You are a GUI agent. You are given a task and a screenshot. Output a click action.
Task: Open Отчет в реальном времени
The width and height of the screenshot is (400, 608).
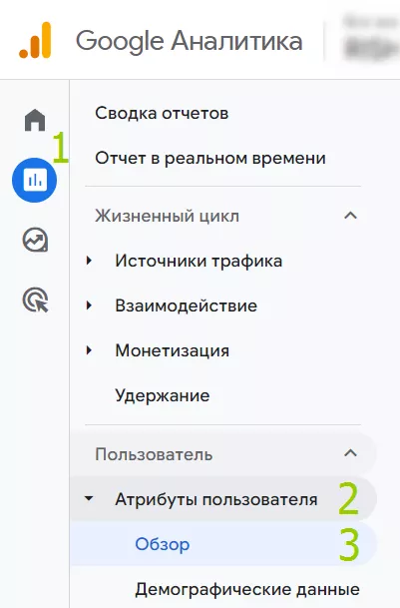tap(210, 158)
